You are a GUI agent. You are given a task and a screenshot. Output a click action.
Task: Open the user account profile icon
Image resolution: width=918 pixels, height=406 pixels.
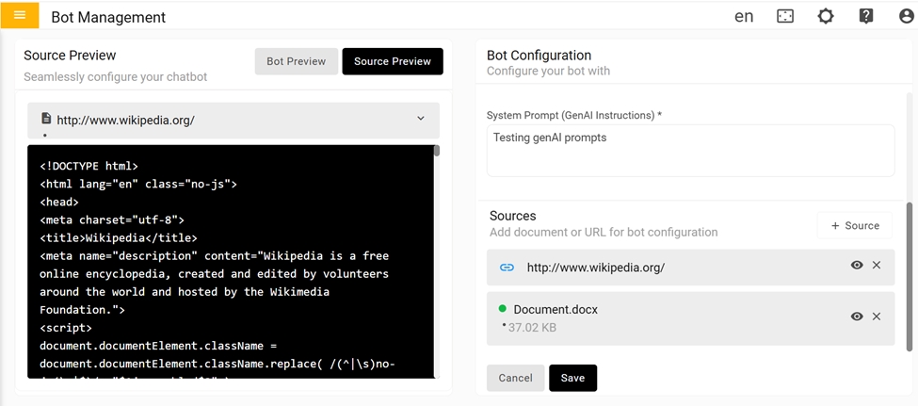click(x=906, y=16)
